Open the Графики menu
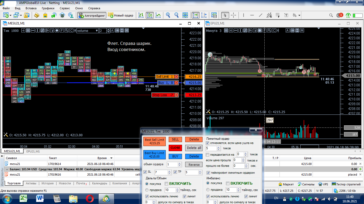The width and height of the screenshot is (364, 204). (48, 8)
